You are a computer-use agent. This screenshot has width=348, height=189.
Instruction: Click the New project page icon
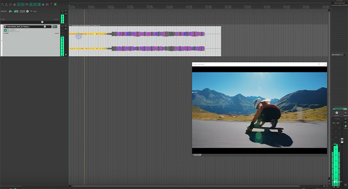coord(2,4)
